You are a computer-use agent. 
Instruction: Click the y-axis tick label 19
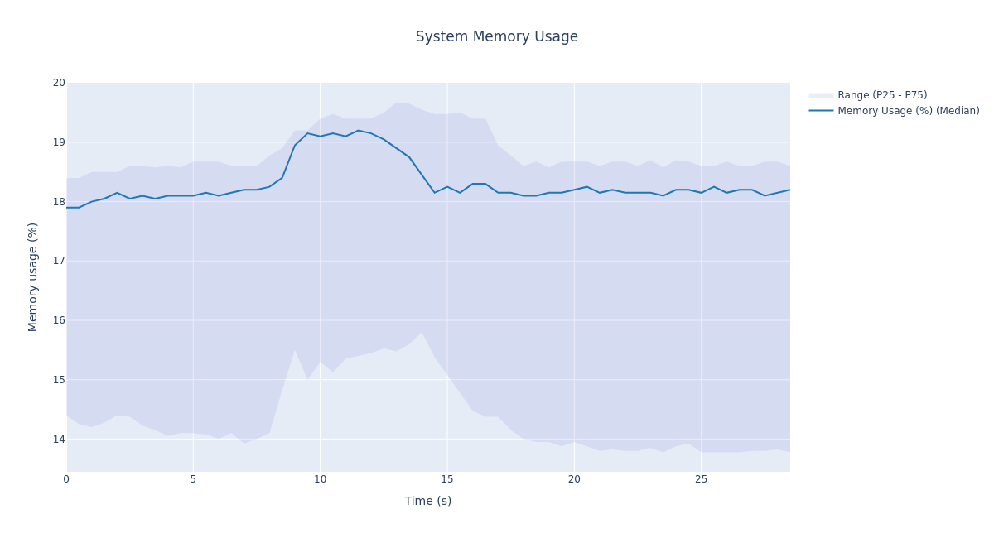click(x=59, y=142)
